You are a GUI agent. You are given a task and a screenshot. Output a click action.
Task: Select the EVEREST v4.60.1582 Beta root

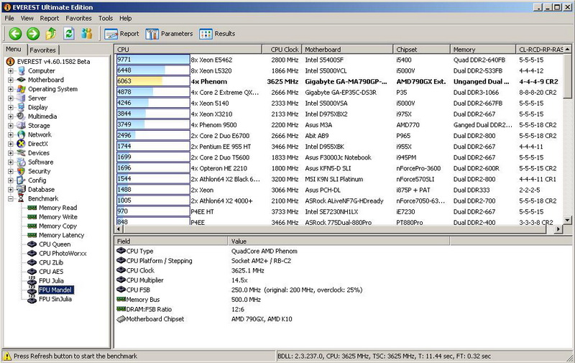click(53, 62)
